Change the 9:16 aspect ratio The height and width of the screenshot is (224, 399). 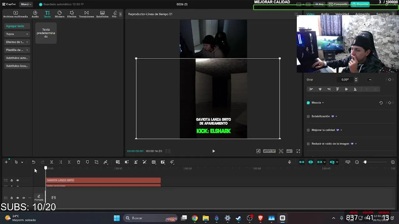tap(289, 151)
